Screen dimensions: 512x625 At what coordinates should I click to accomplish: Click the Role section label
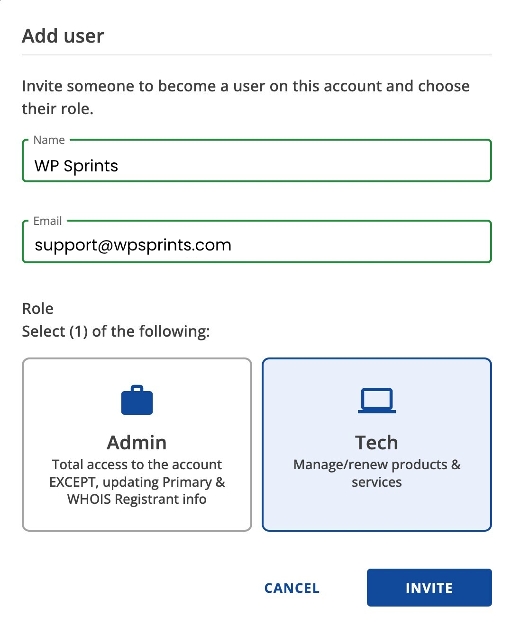(38, 309)
